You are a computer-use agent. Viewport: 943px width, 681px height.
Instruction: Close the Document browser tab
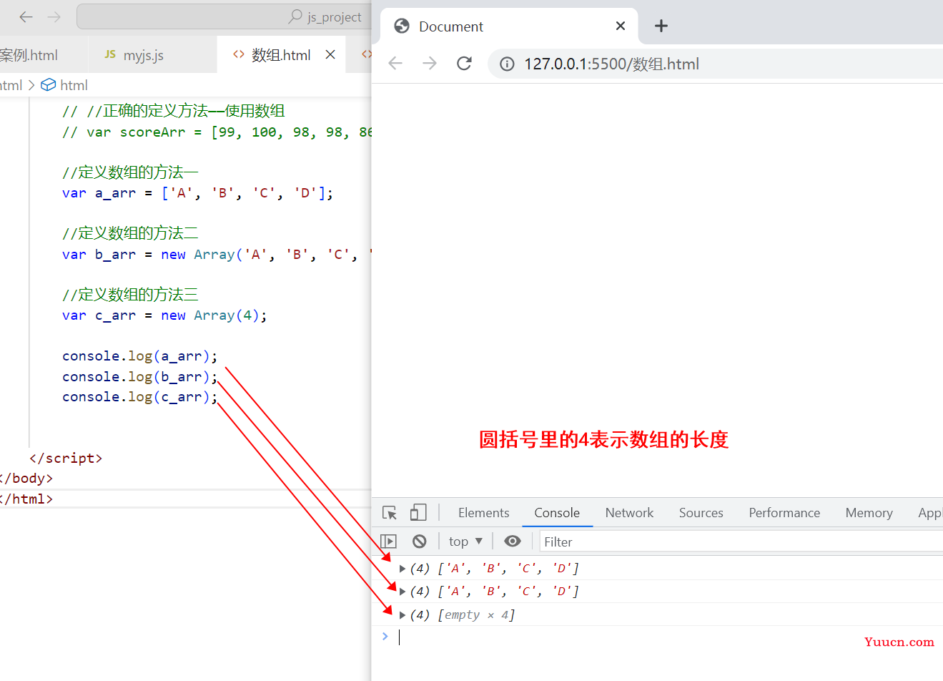coord(621,26)
